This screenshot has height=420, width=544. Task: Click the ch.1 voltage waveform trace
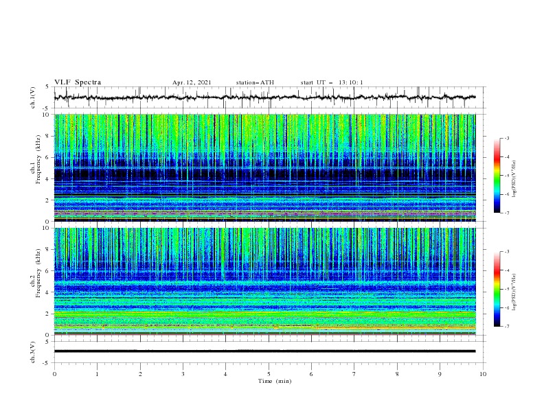264,97
